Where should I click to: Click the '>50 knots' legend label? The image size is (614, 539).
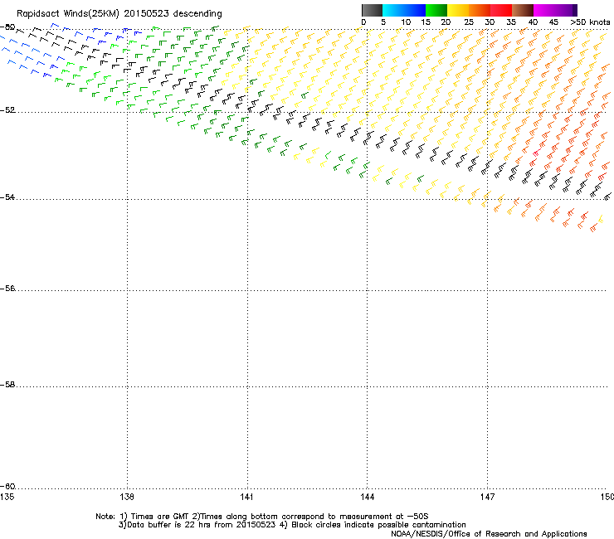coord(590,22)
